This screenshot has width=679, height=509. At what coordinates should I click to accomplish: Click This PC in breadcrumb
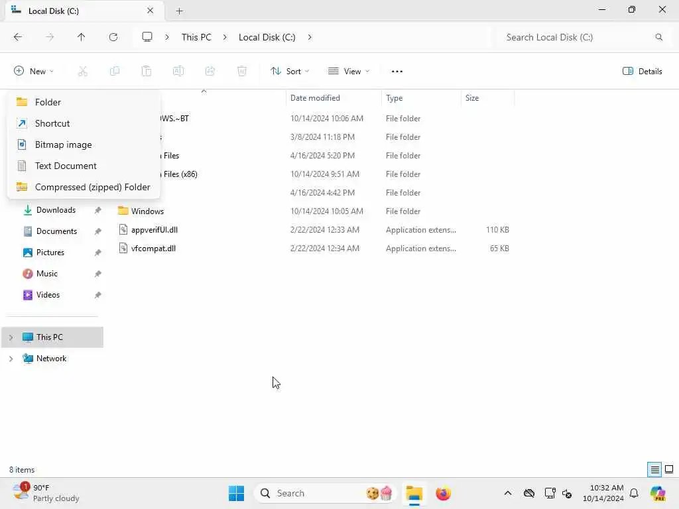click(196, 37)
